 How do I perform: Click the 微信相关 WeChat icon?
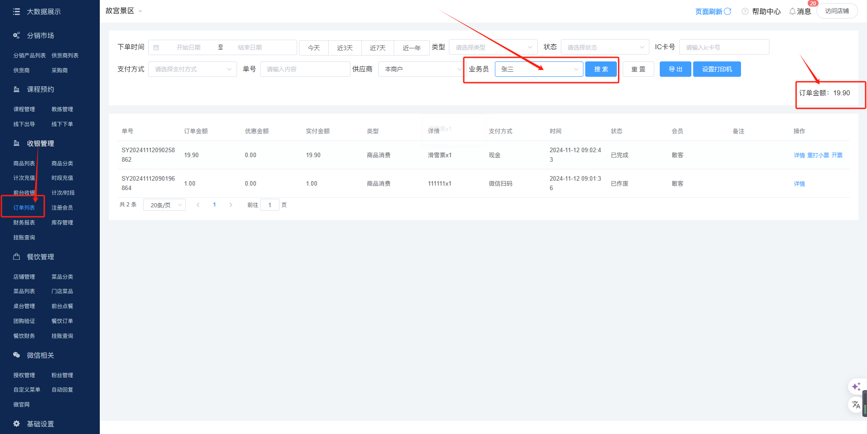click(x=17, y=355)
